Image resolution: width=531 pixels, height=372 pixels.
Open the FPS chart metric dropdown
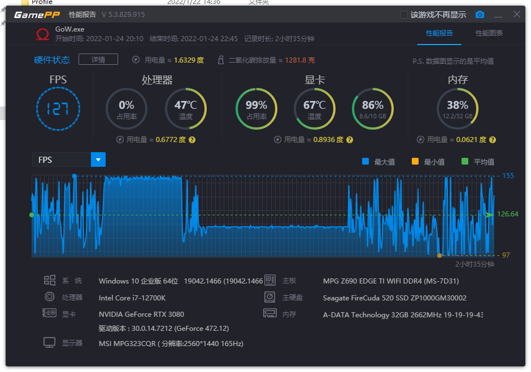point(69,160)
